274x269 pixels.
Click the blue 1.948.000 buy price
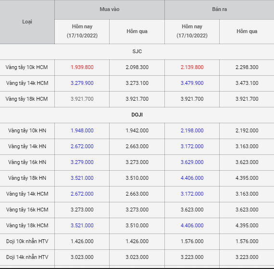(x=82, y=130)
